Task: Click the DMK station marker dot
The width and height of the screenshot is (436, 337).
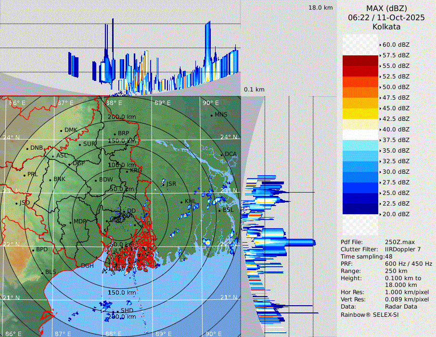Action: pyautogui.click(x=61, y=130)
